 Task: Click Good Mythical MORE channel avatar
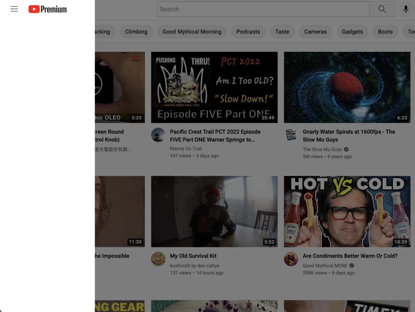pos(291,259)
